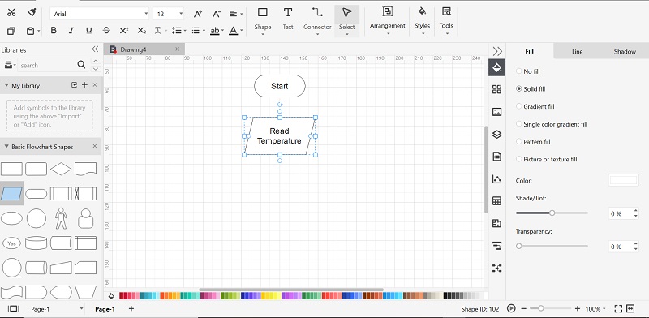Open the Tools menu
Image resolution: width=649 pixels, height=318 pixels.
tap(446, 19)
